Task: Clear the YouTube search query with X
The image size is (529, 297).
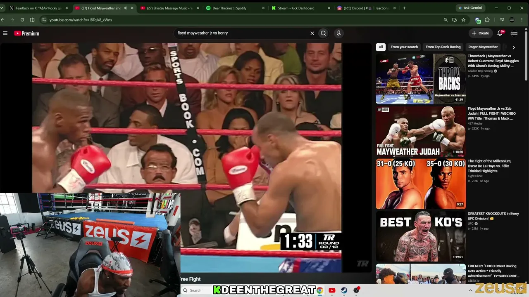Action: [x=312, y=33]
